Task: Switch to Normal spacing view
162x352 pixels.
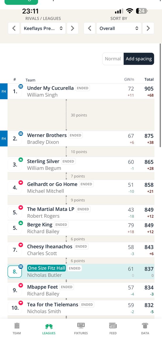Action: tap(113, 59)
